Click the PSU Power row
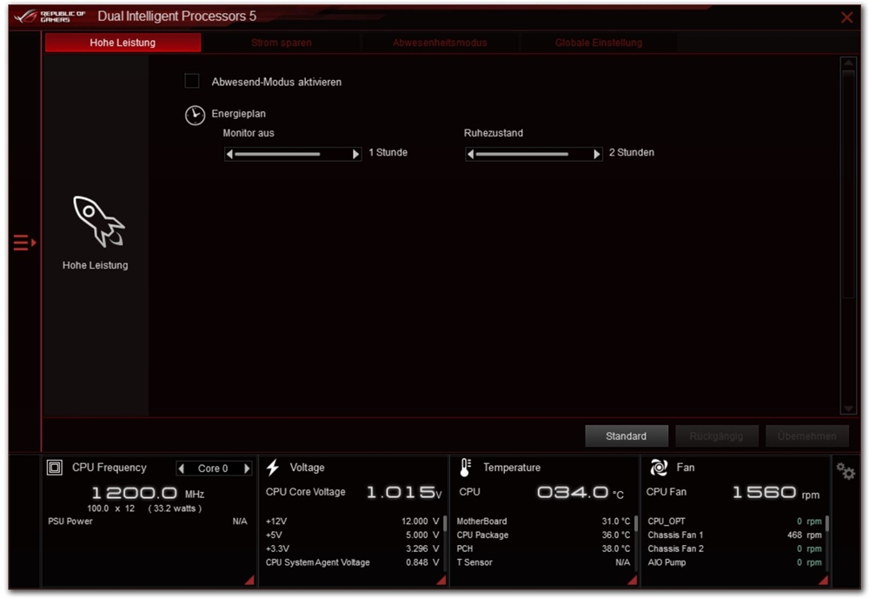 (148, 522)
